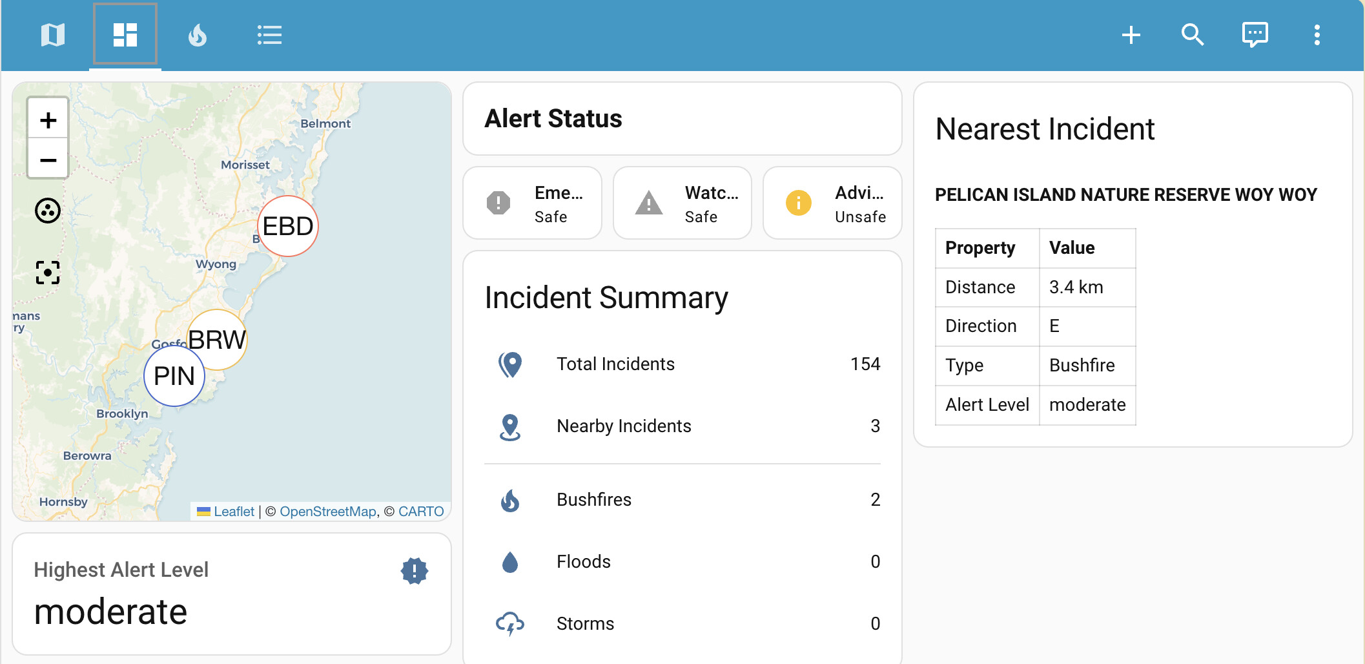Image resolution: width=1365 pixels, height=664 pixels.
Task: Open the Leaflet attribution link
Action: [233, 512]
